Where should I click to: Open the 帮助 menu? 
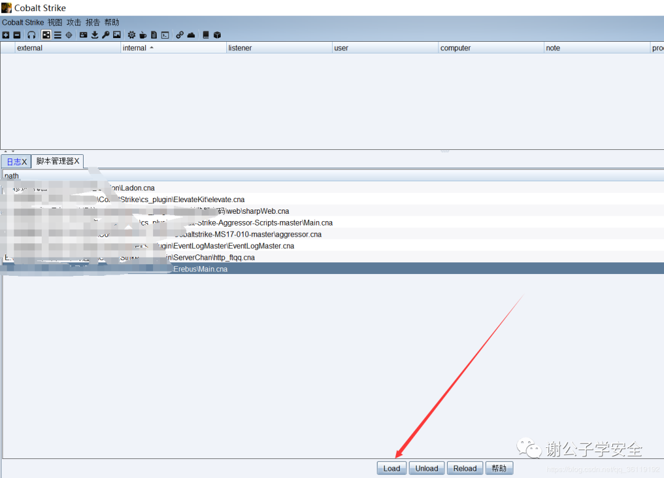click(x=112, y=22)
